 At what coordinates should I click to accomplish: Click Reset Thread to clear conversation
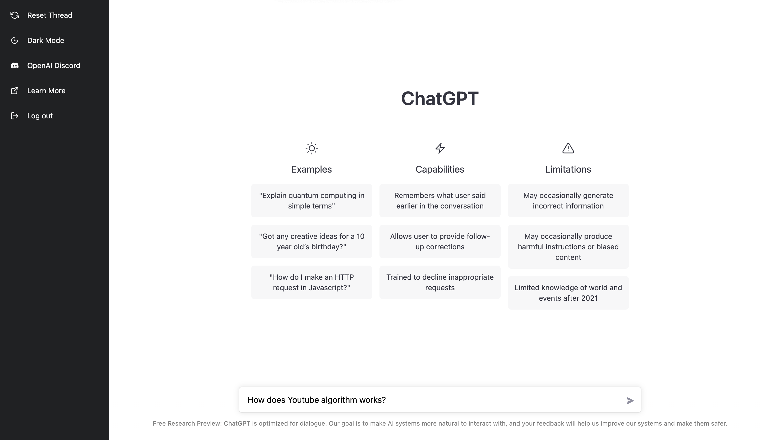tap(49, 15)
